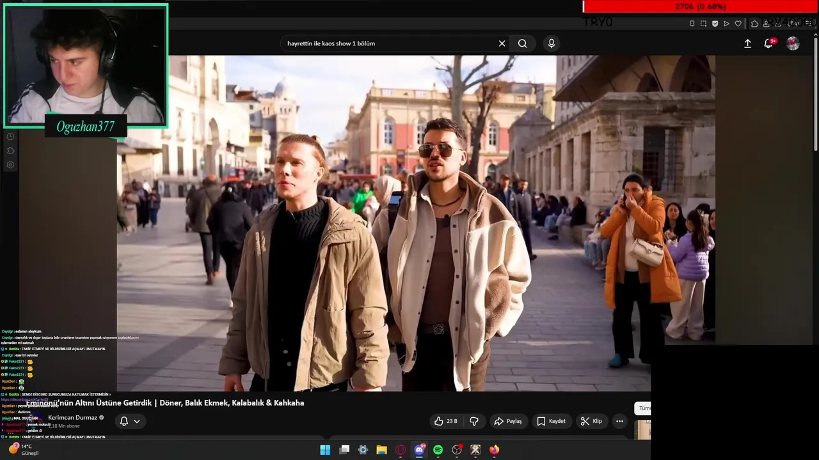Open sidebar settings gear icon
Image resolution: width=819 pixels, height=460 pixels.
coord(10,165)
